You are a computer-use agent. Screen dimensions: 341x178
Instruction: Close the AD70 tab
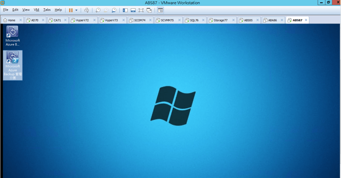pos(43,20)
